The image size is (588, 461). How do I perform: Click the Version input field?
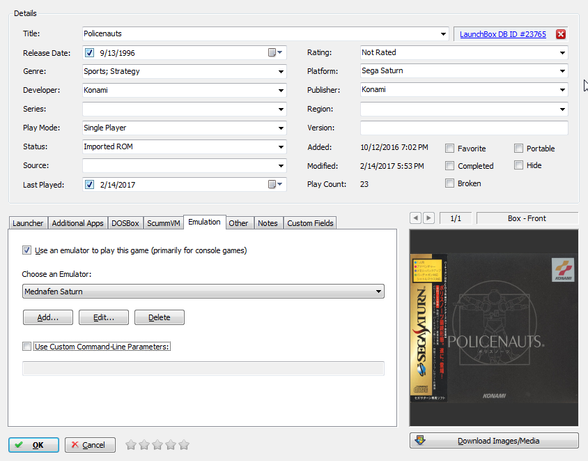pyautogui.click(x=464, y=128)
